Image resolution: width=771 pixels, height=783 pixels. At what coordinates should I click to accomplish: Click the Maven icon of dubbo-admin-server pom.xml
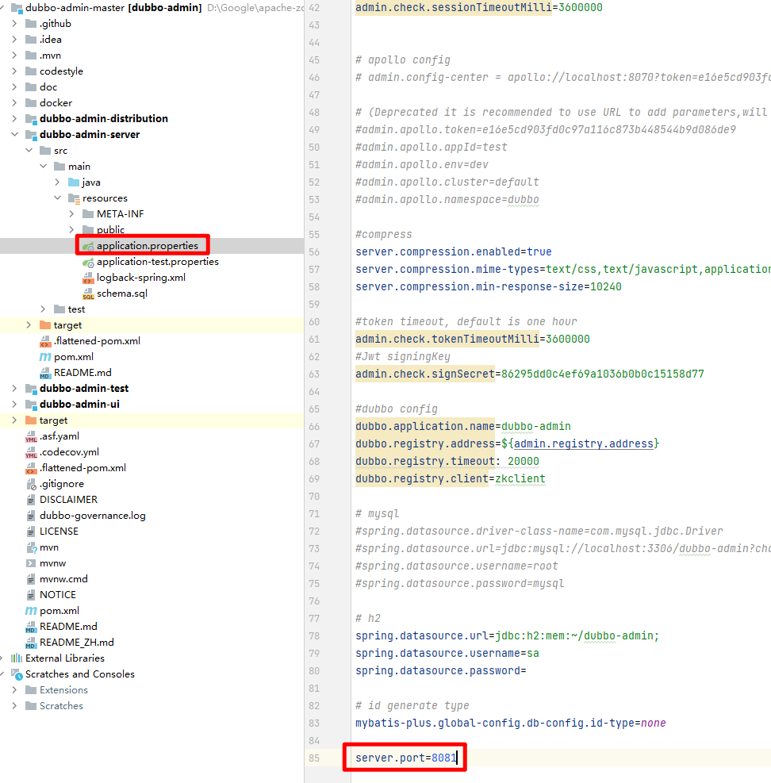[45, 356]
